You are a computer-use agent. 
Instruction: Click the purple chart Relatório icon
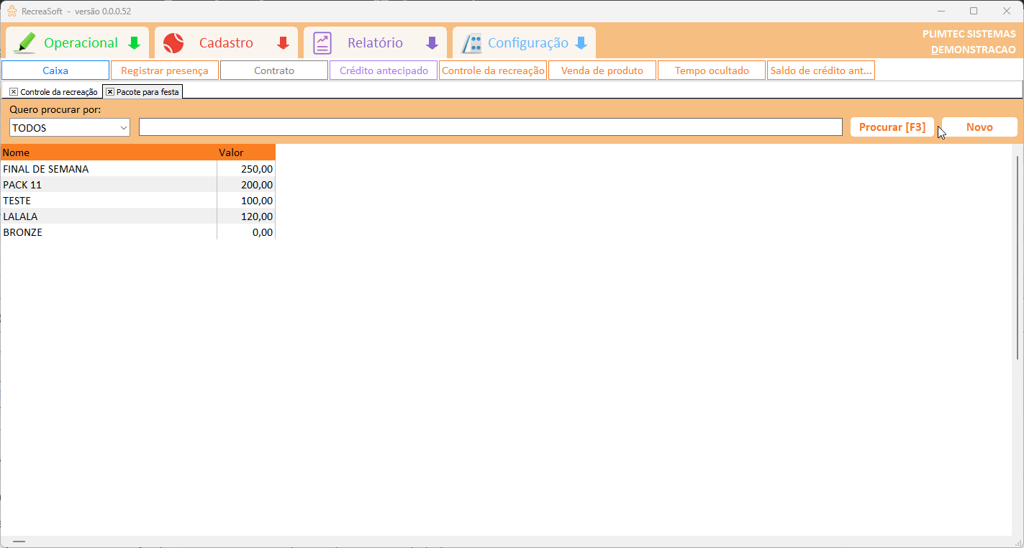click(x=322, y=43)
